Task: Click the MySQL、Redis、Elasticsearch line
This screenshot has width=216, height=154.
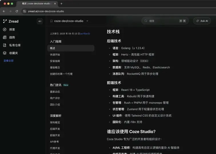Action: (x=141, y=67)
